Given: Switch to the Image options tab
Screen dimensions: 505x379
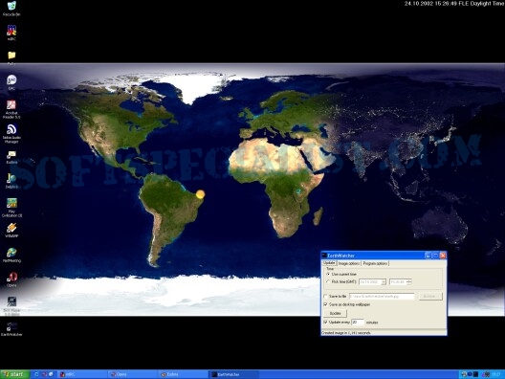Looking at the screenshot, I should point(348,263).
